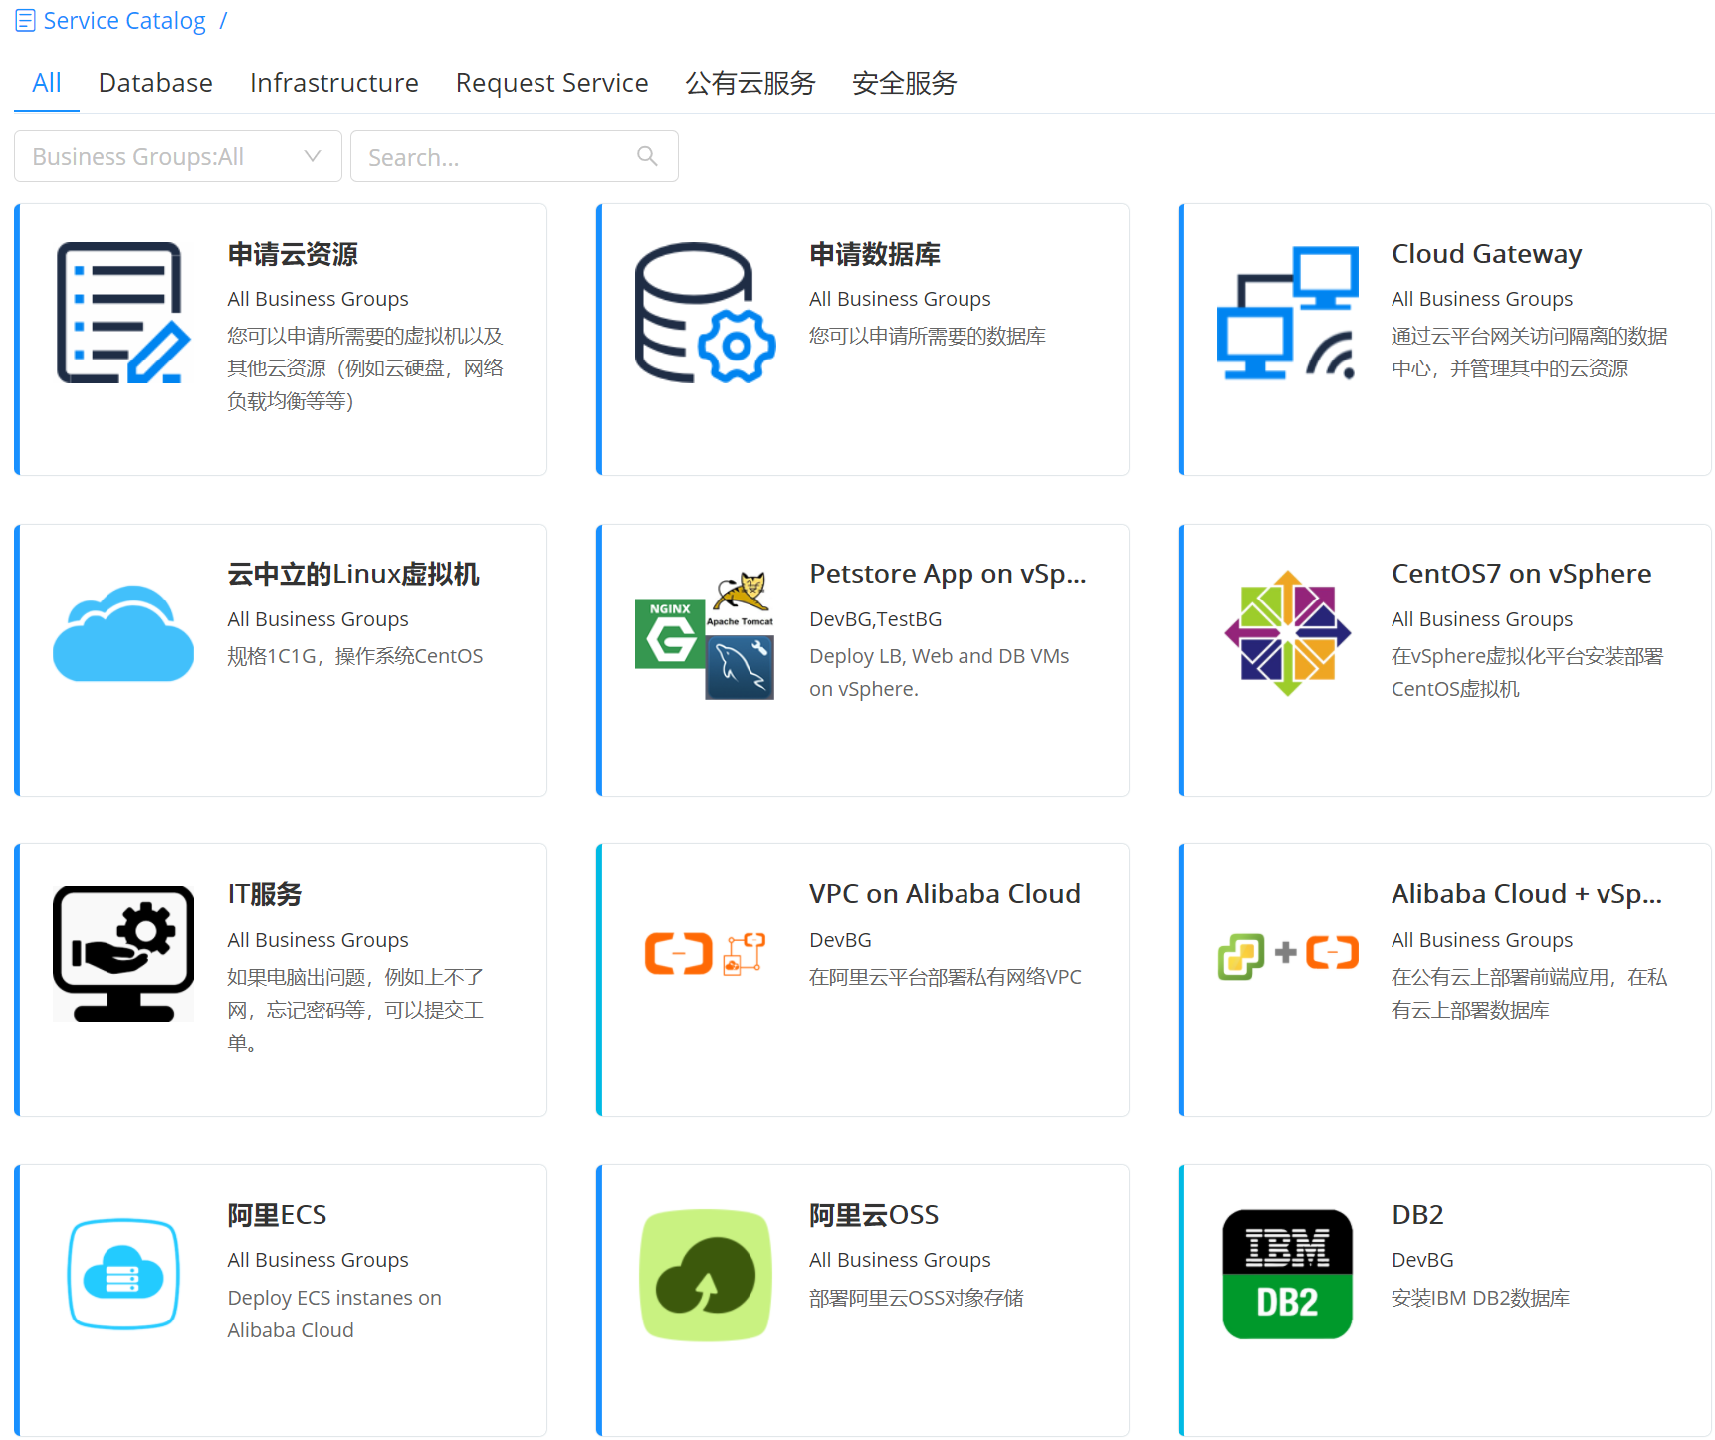Switch to the Database tab

coord(154,83)
